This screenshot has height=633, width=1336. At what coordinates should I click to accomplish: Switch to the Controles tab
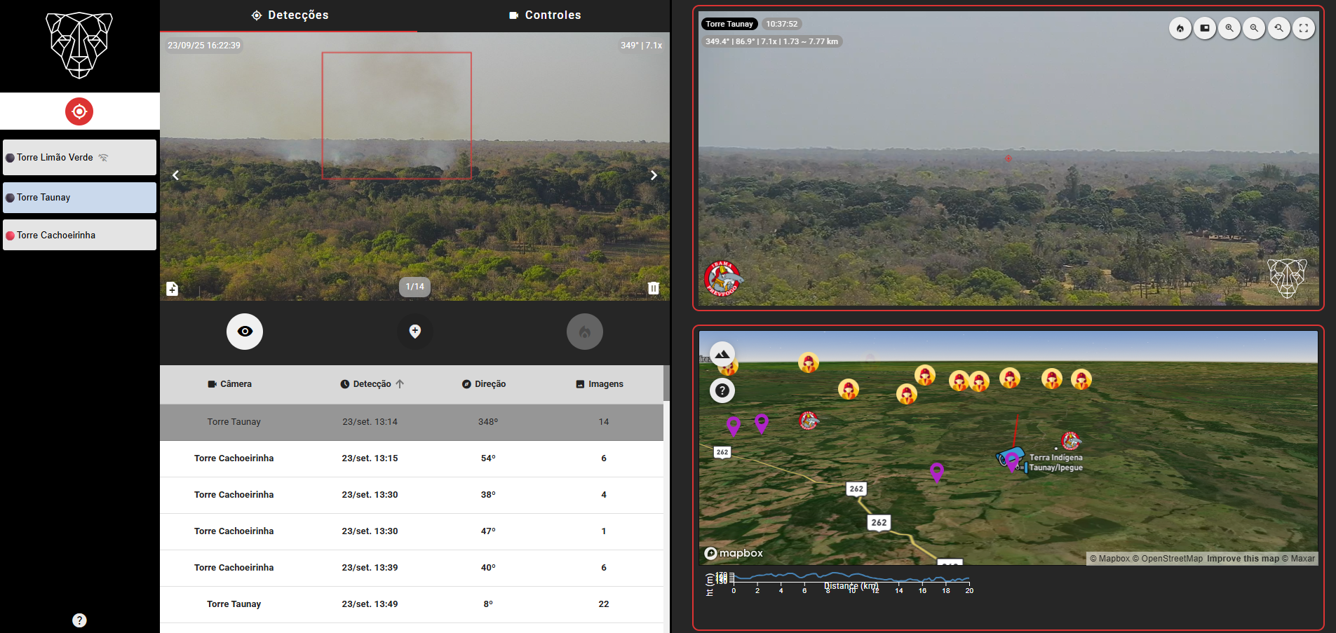(x=544, y=15)
